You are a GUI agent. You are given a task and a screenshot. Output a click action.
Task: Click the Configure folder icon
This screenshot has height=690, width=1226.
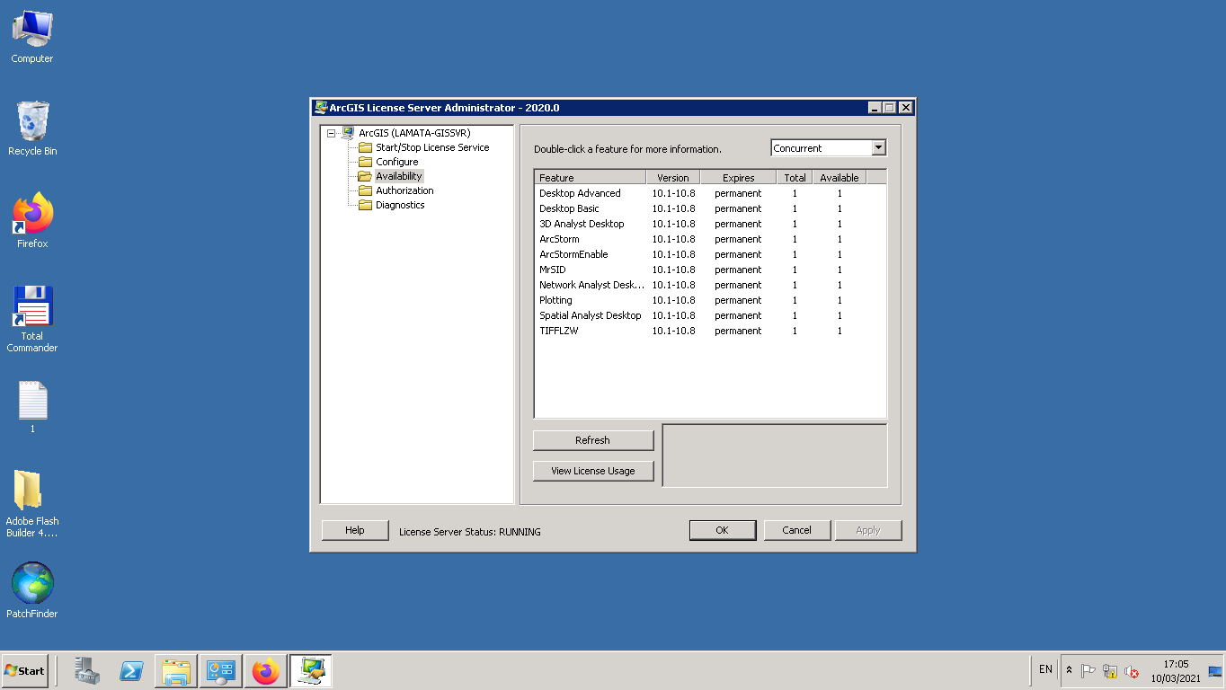pyautogui.click(x=365, y=162)
